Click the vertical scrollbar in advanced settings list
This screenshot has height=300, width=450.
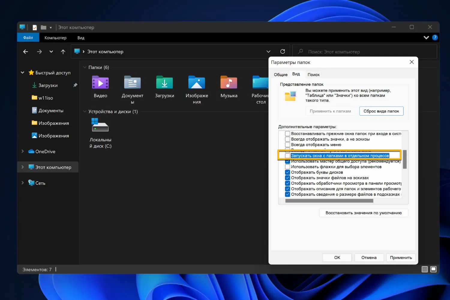click(404, 160)
